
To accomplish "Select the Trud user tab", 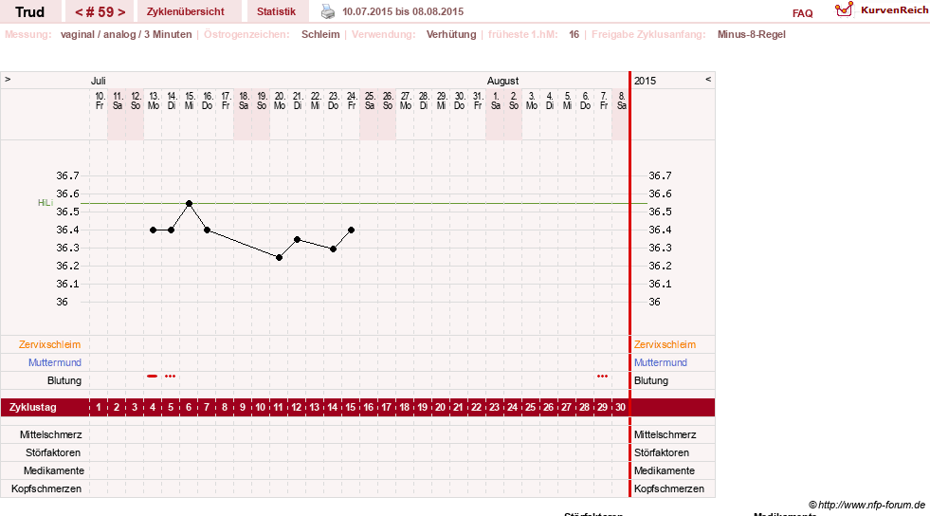I will tap(29, 12).
